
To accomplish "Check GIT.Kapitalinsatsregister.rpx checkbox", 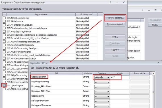I will pos(4,45).
